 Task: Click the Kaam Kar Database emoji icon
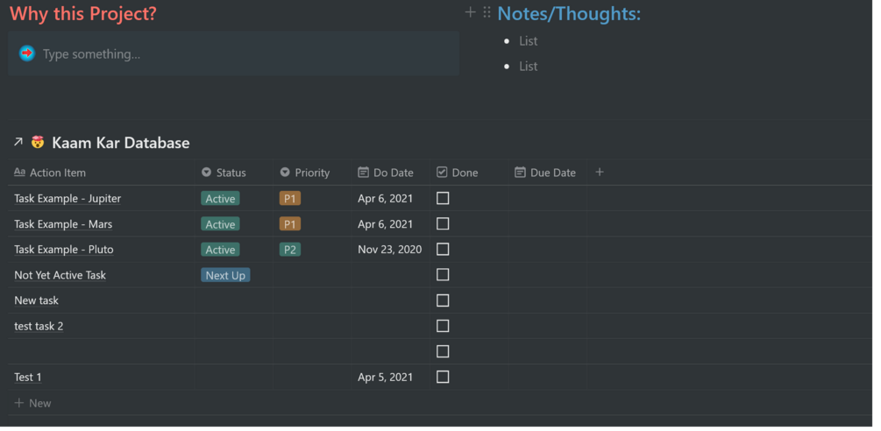tap(38, 142)
